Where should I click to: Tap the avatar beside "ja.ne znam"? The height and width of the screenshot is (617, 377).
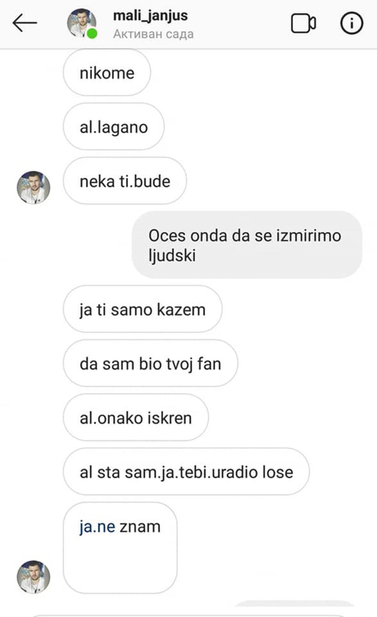34,577
